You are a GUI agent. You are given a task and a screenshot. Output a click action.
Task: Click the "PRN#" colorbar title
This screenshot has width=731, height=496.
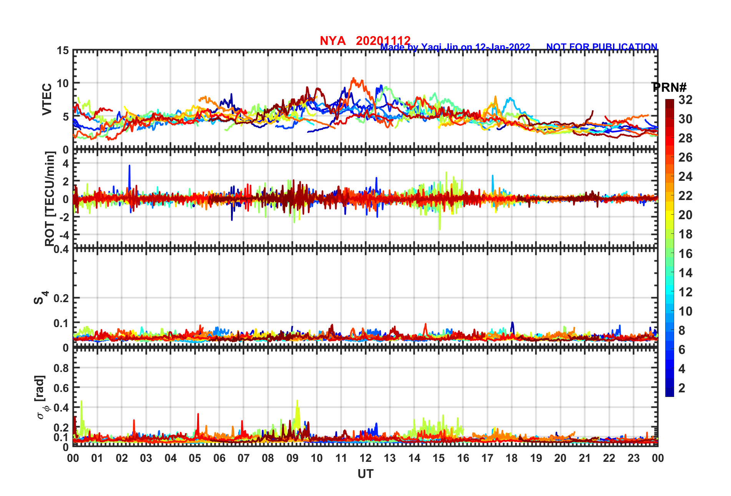pos(670,87)
